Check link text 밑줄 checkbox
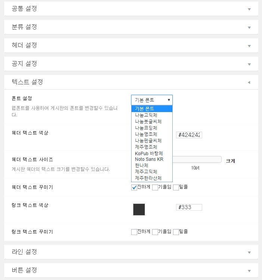 176,232
